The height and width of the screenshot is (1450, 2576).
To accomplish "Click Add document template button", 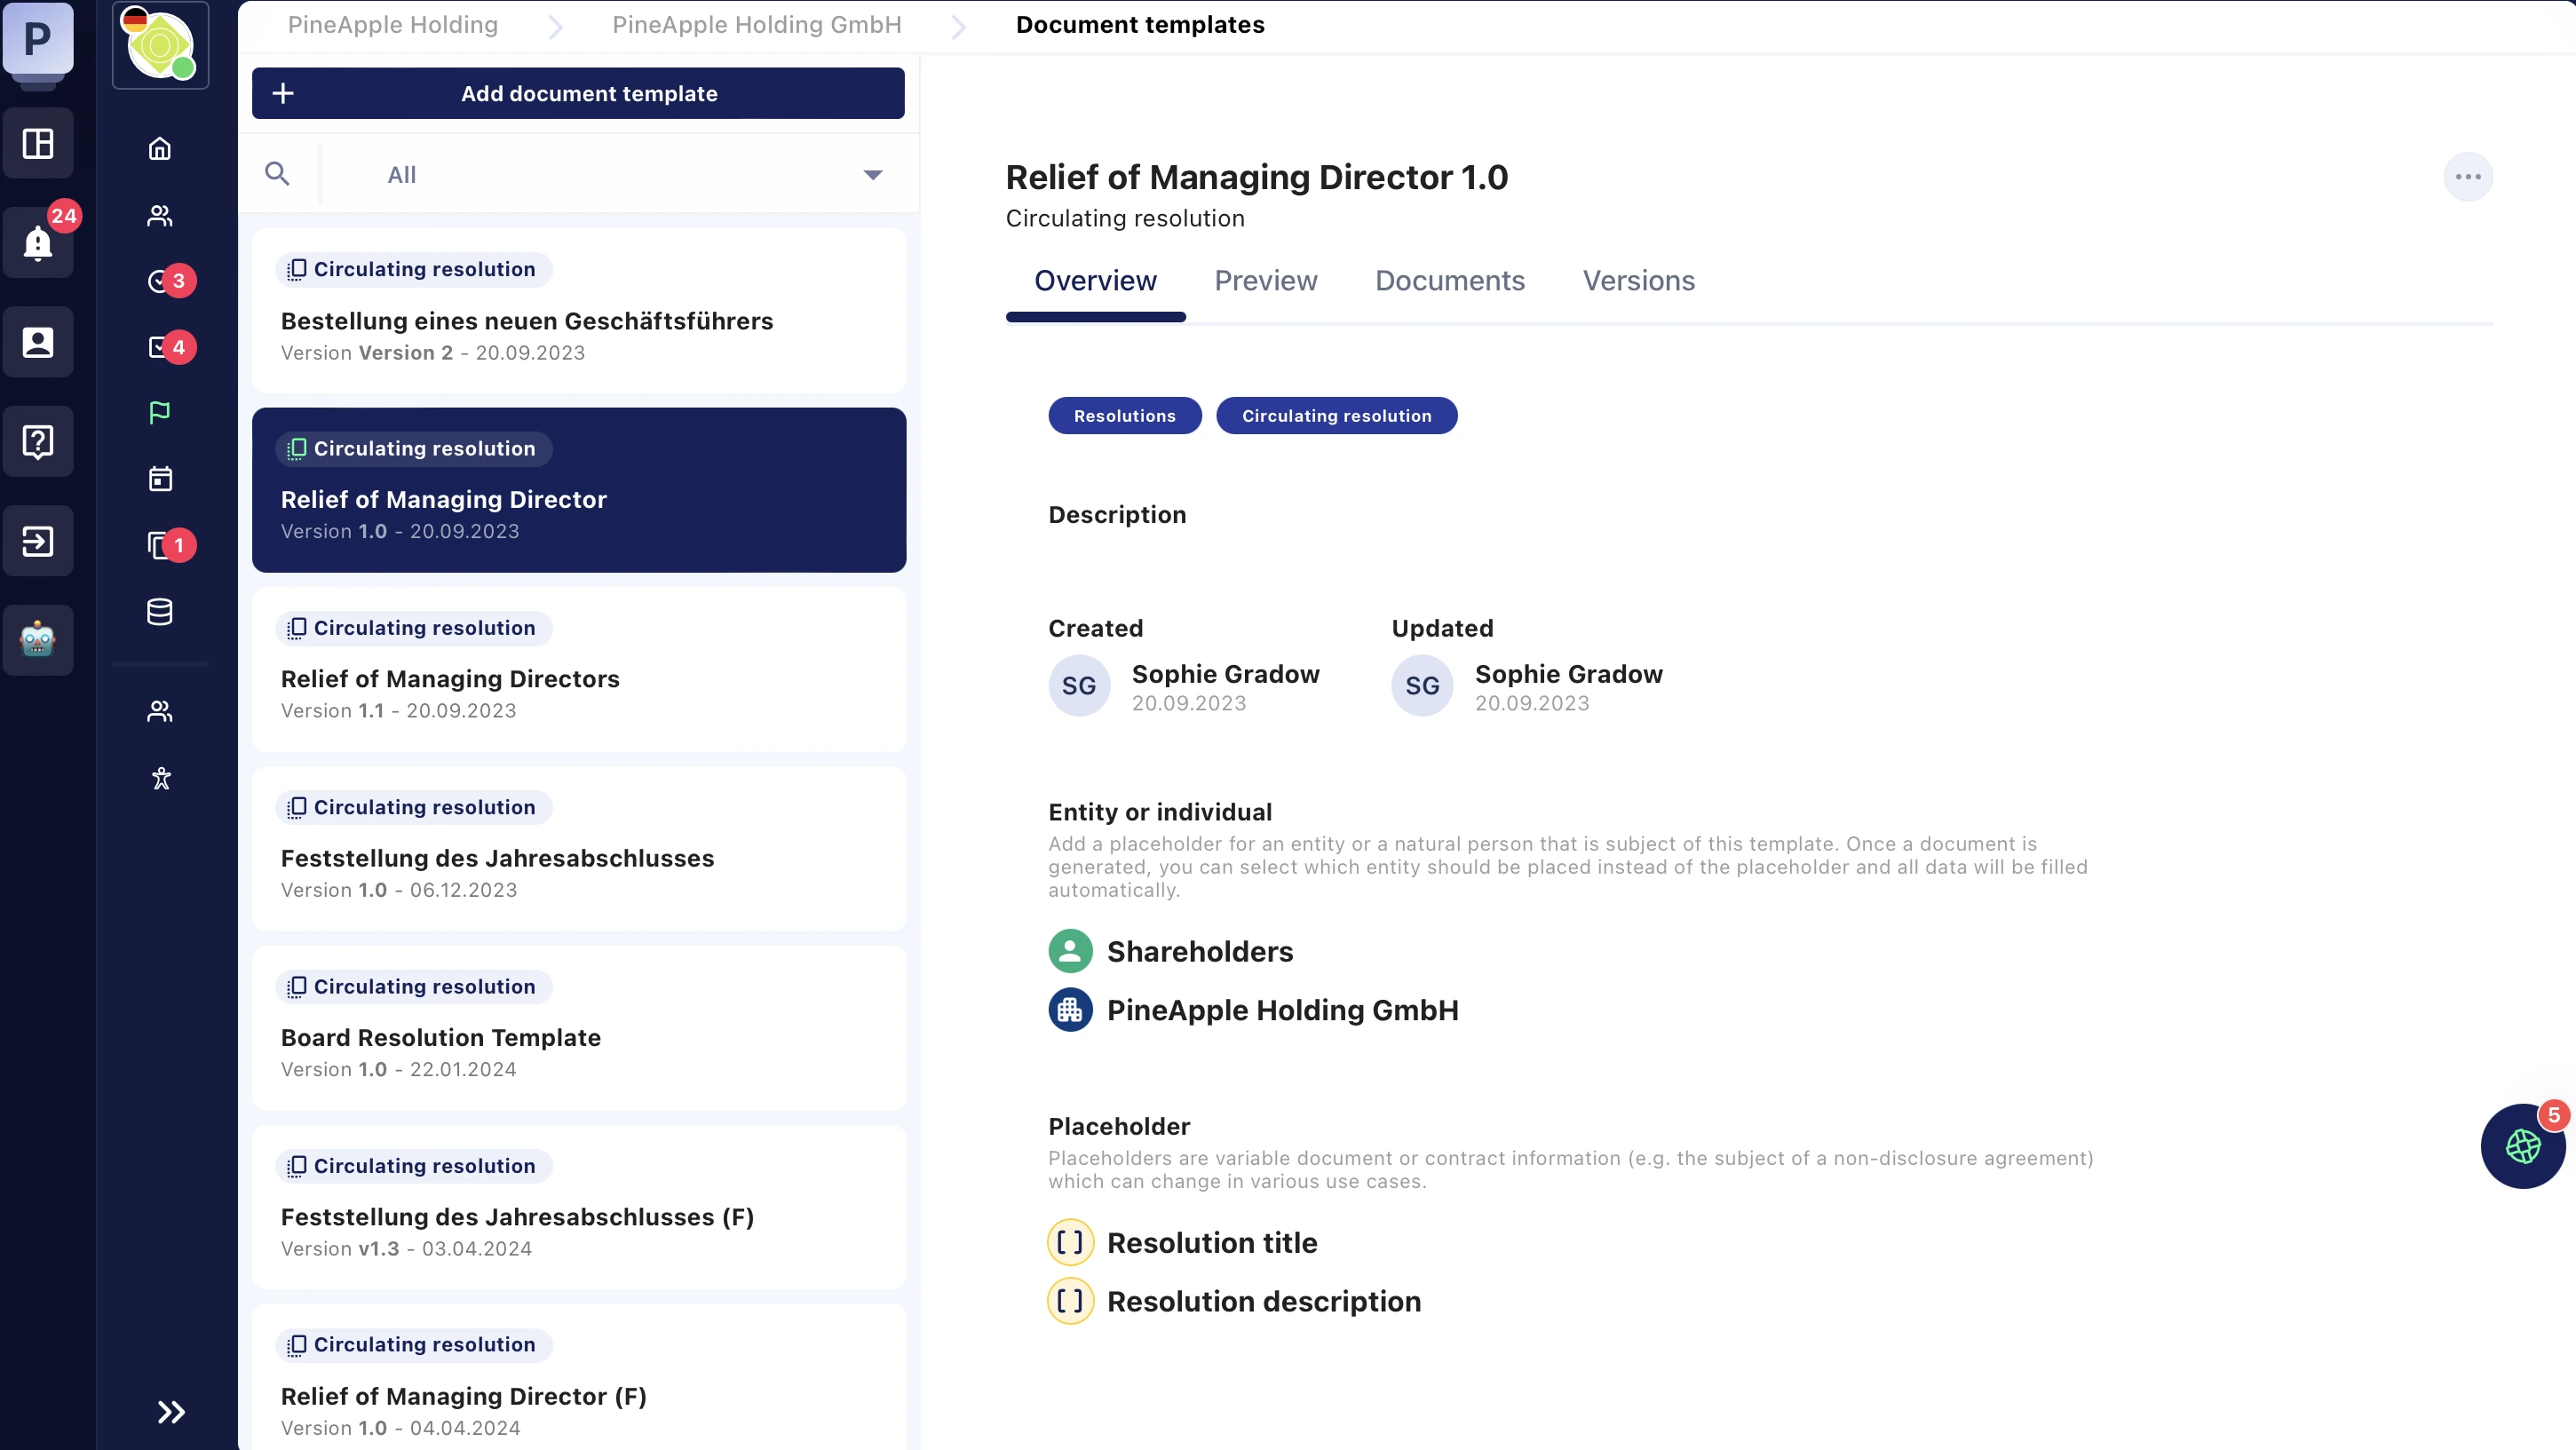I will [x=578, y=93].
